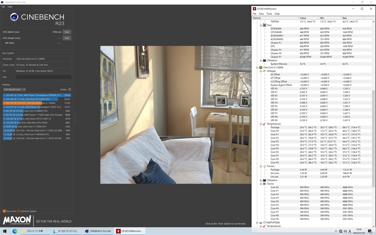This screenshot has width=376, height=235.
Task: Open HWMonitor File menu
Action: click(x=254, y=14)
